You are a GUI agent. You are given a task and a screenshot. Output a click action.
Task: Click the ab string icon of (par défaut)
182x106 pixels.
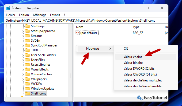point(78,33)
